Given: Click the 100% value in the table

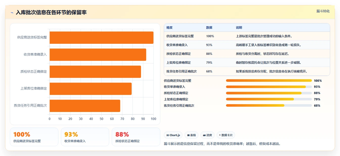Looking at the screenshot, I should pyautogui.click(x=210, y=36).
